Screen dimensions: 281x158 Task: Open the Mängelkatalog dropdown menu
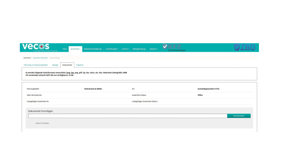click(139, 49)
